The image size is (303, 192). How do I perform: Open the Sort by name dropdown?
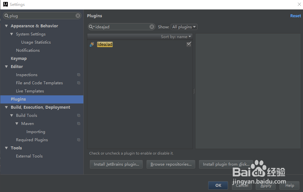(x=176, y=37)
